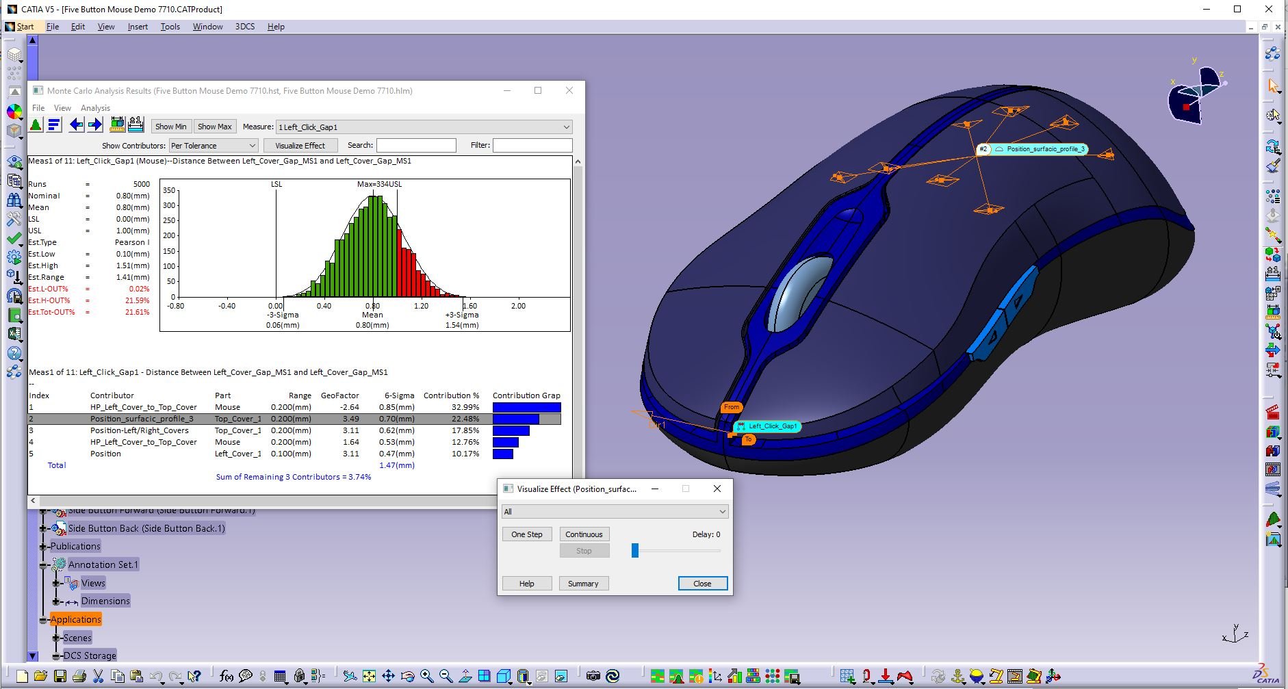Click the Save floppy disk icon
The height and width of the screenshot is (689, 1288).
[x=60, y=677]
